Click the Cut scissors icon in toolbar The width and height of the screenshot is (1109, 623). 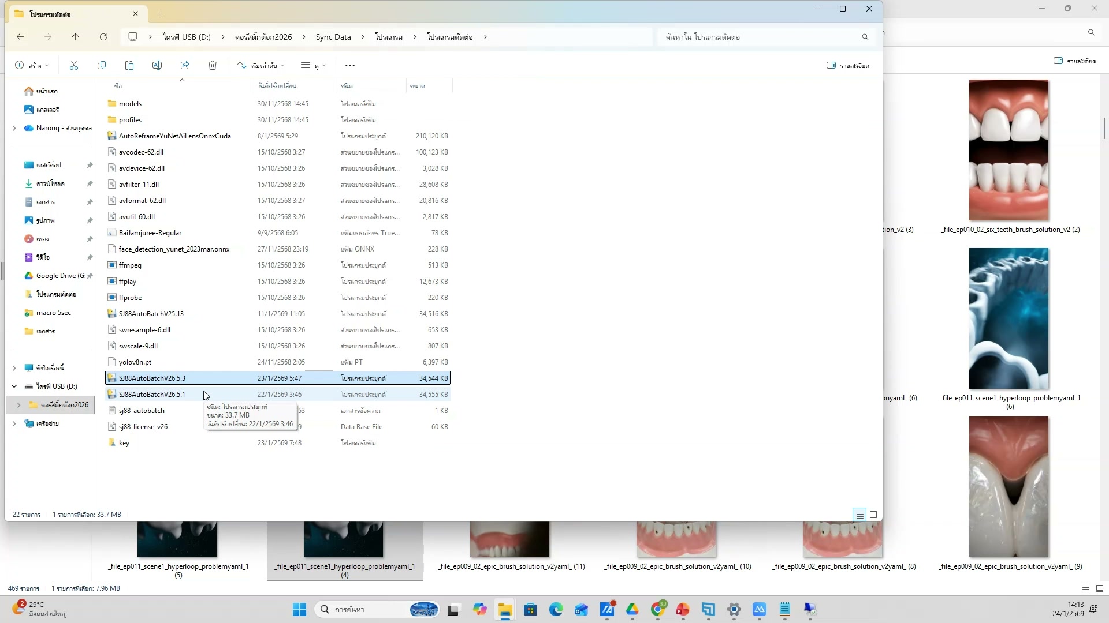click(x=74, y=66)
